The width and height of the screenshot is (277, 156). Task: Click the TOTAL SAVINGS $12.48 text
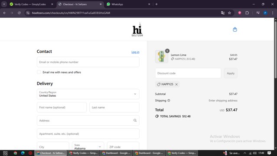175,116
